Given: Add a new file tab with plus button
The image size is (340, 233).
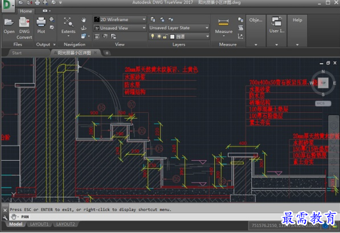Looking at the screenshot, I should 107,53.
